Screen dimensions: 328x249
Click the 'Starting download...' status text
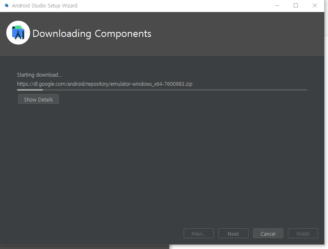click(39, 75)
